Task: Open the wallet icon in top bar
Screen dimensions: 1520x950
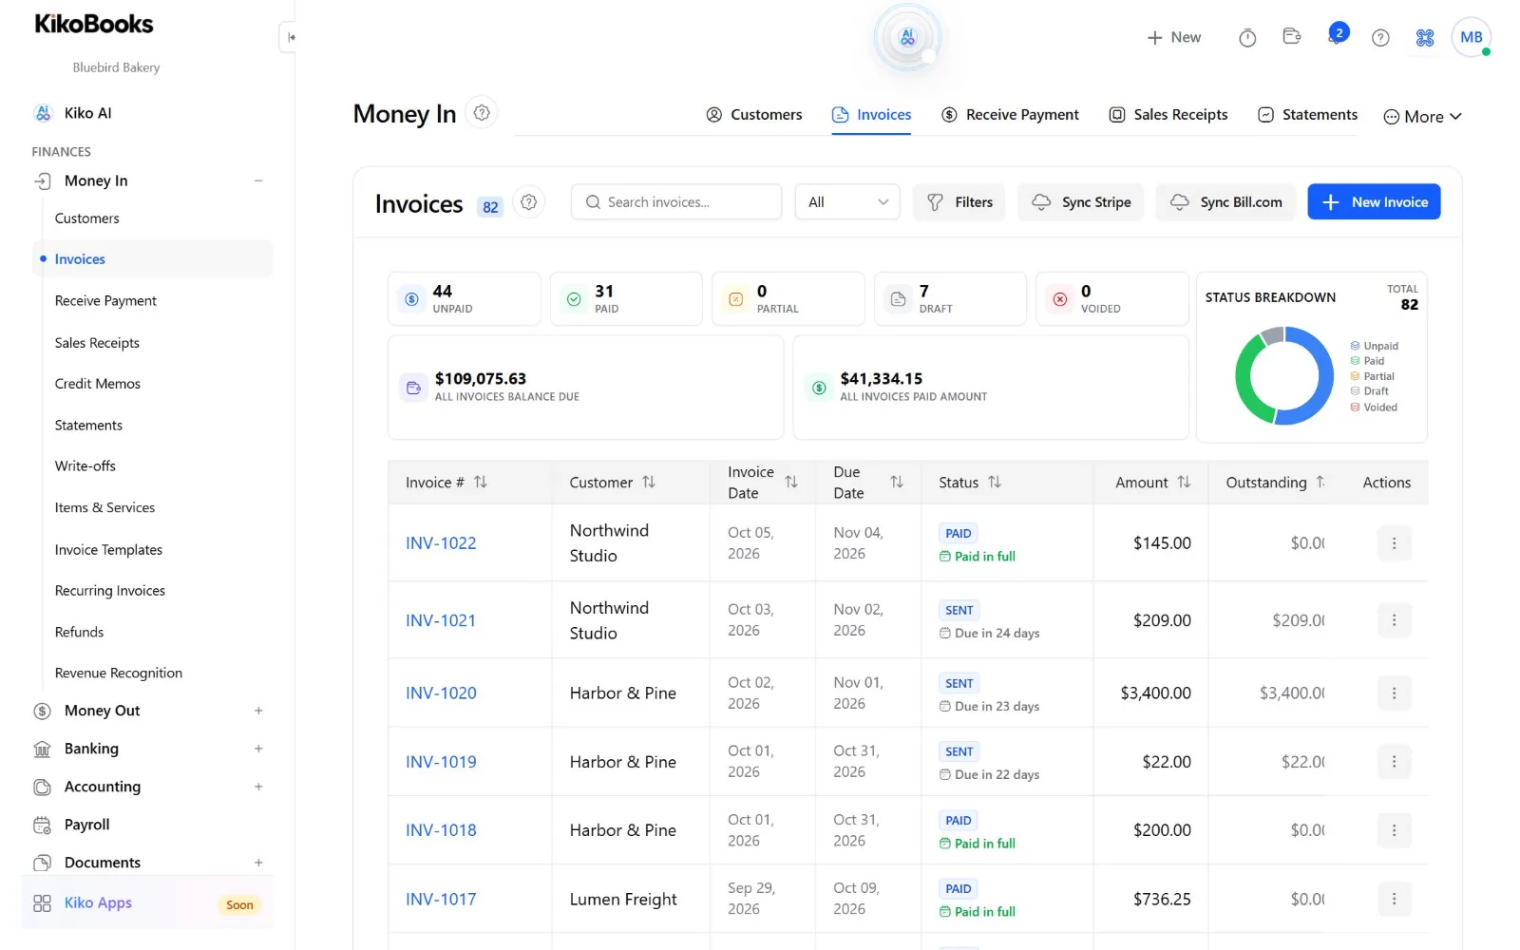Action: (1292, 36)
